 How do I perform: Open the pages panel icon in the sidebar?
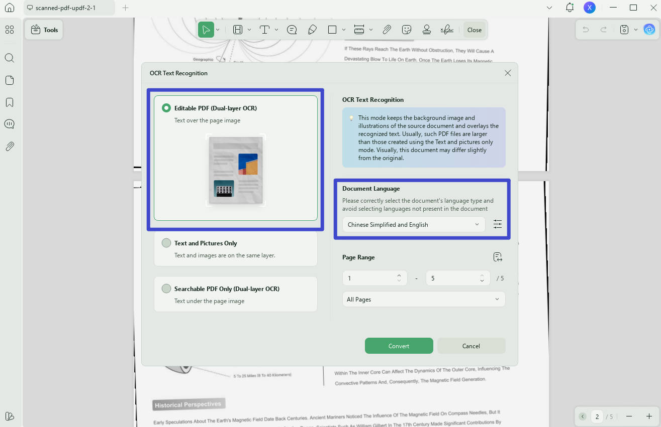pos(9,80)
